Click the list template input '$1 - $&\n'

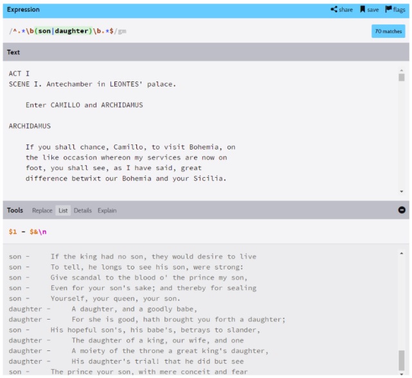pos(28,232)
